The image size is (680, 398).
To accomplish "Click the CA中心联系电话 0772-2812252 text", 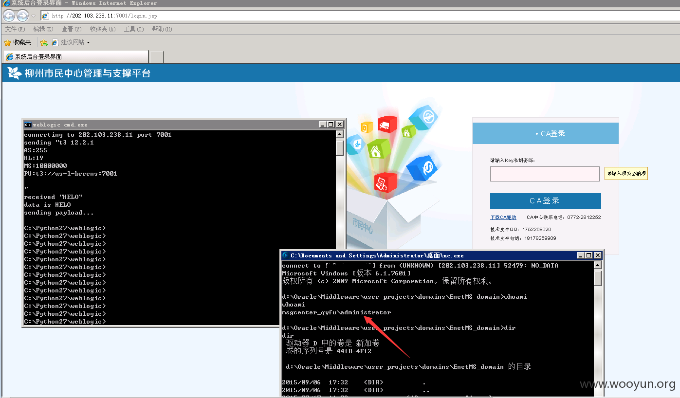I will (564, 217).
